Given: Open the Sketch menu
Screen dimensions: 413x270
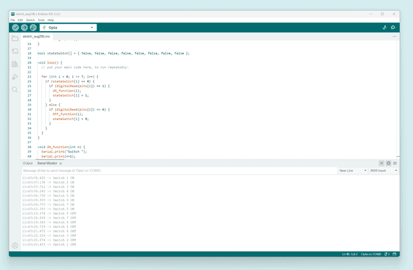Looking at the screenshot, I should pos(30,20).
